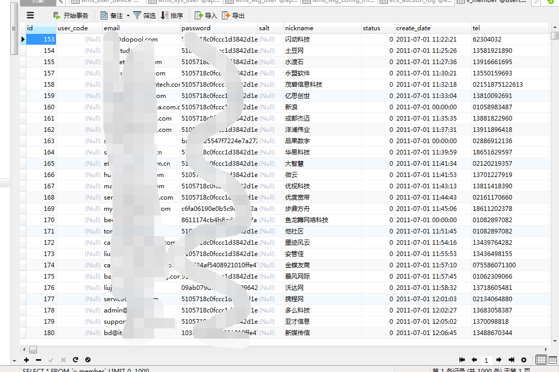Click the 导出 export button
559x372 pixels.
[x=233, y=16]
